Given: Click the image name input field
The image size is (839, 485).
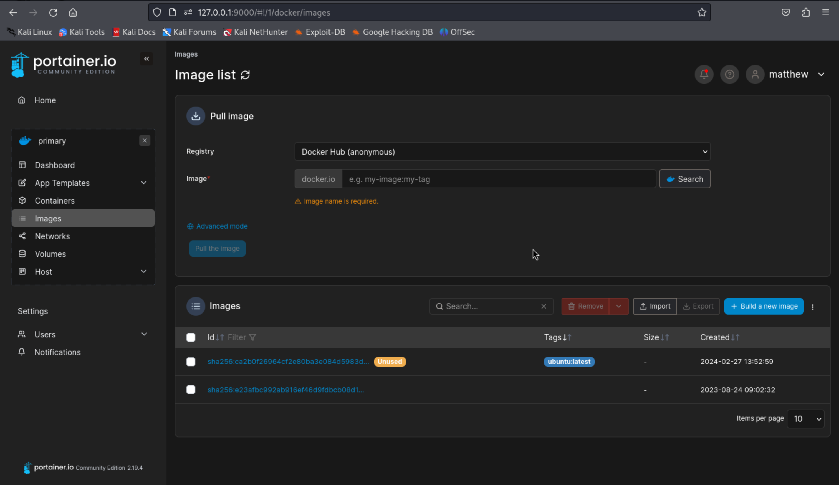Looking at the screenshot, I should point(498,179).
